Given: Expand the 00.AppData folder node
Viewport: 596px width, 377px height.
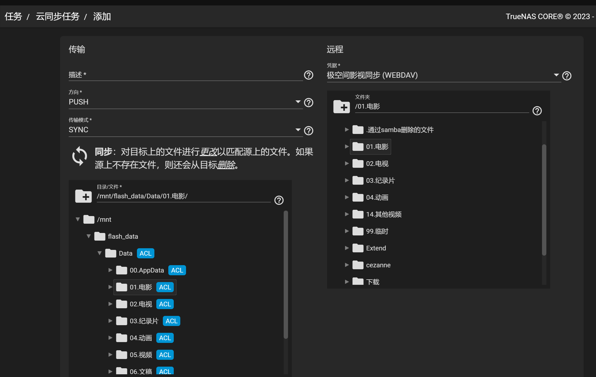Looking at the screenshot, I should 110,270.
